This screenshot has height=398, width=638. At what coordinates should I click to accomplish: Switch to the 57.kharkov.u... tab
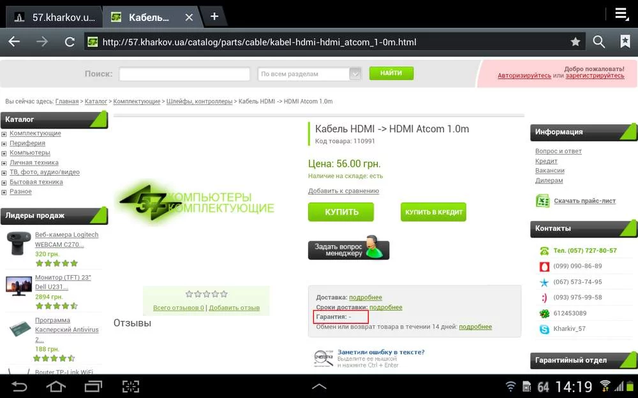tap(54, 17)
